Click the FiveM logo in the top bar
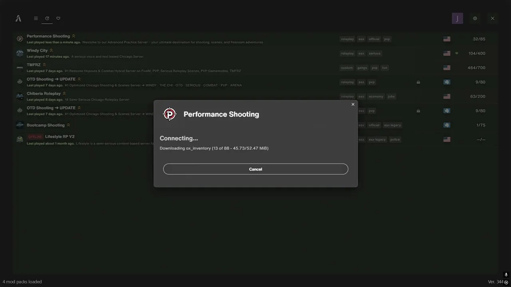 coord(18,18)
